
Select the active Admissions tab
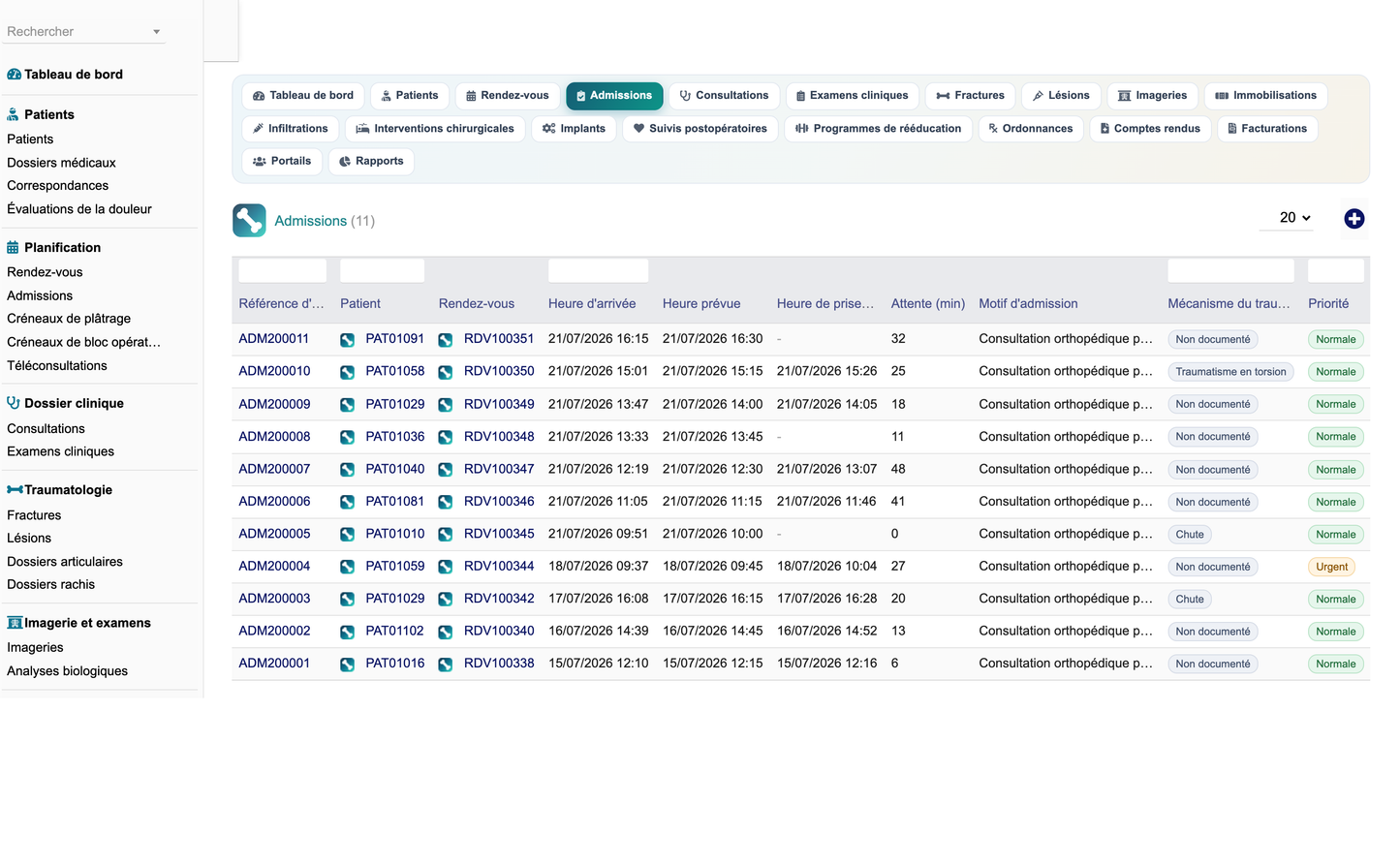coord(614,96)
